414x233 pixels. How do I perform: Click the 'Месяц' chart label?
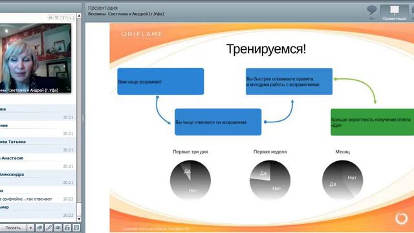pyautogui.click(x=342, y=151)
